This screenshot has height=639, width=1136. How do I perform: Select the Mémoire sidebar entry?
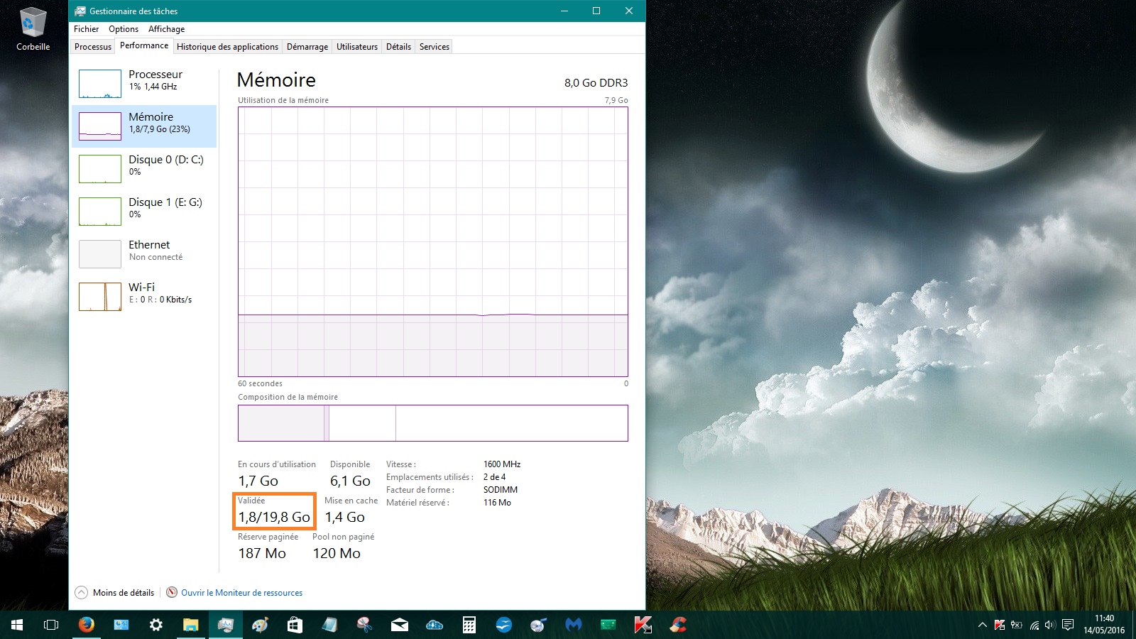(144, 126)
